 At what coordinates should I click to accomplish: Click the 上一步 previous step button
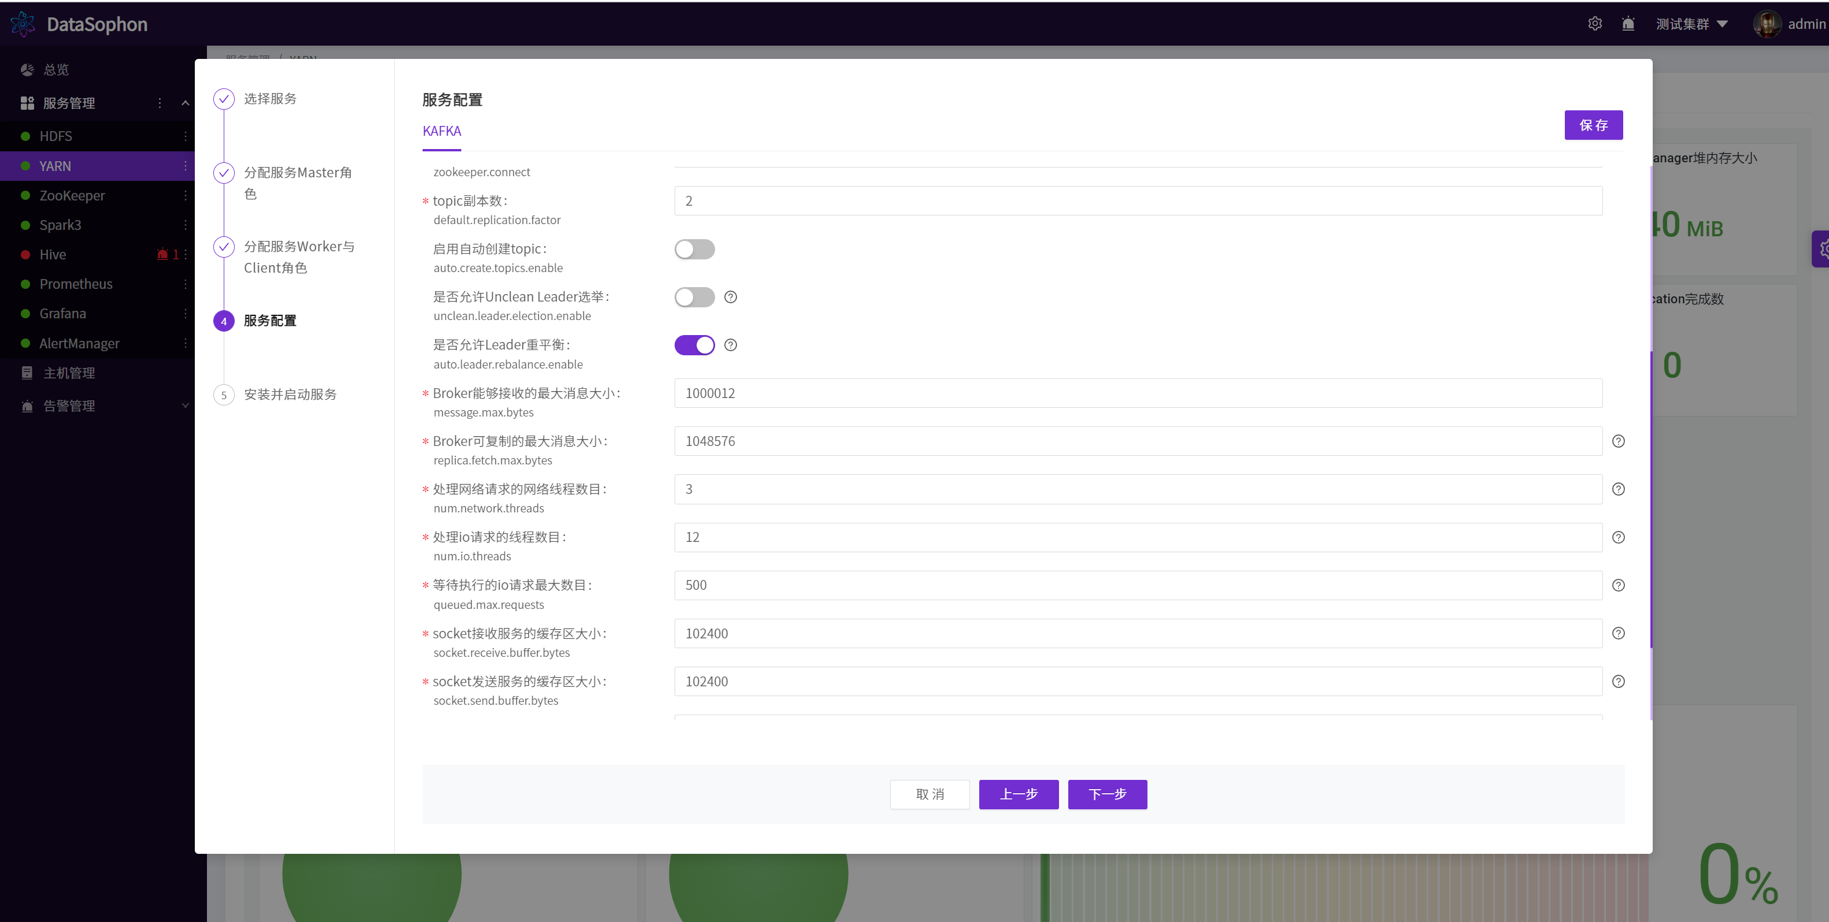tap(1018, 794)
